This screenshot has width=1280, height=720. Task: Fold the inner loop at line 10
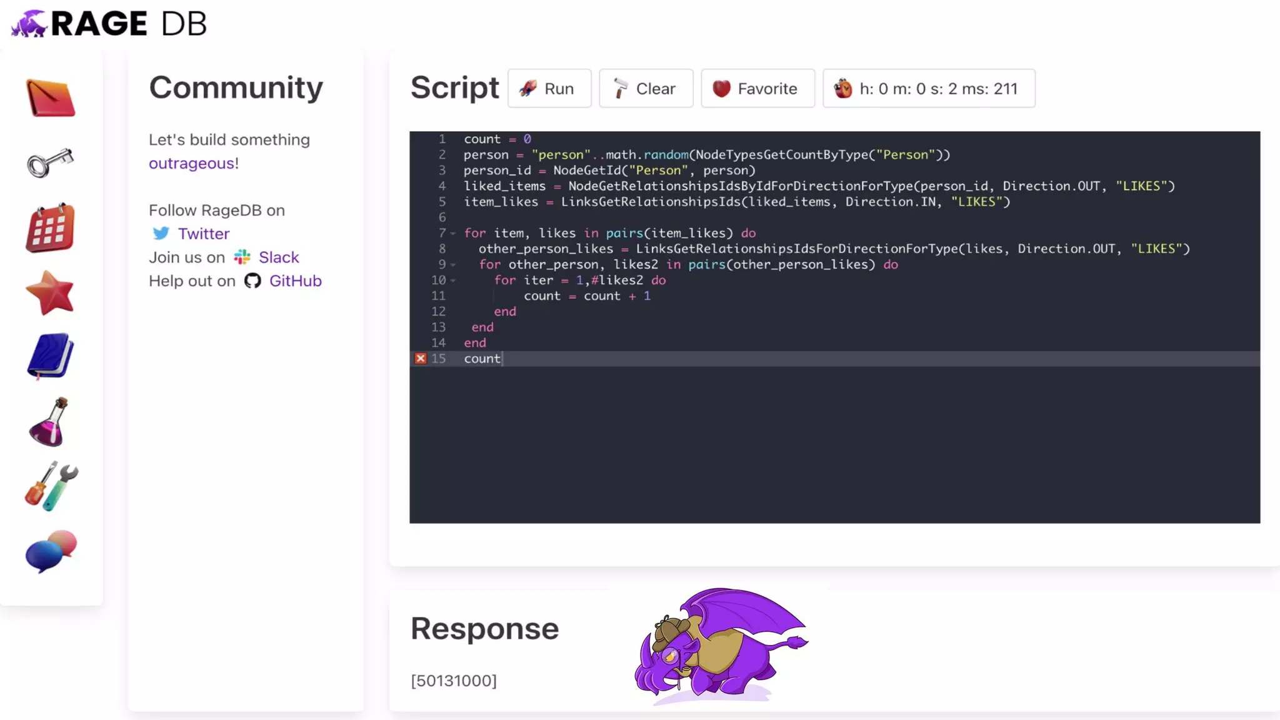click(453, 281)
